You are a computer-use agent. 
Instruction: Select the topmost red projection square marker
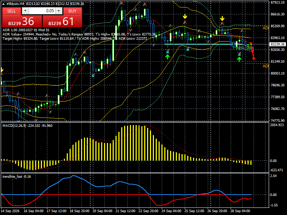coord(251,43)
